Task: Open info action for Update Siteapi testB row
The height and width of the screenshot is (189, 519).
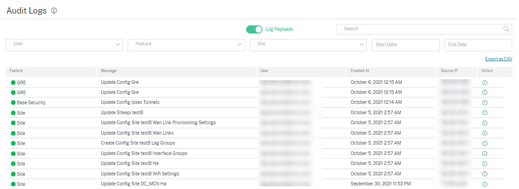Action: (x=485, y=113)
